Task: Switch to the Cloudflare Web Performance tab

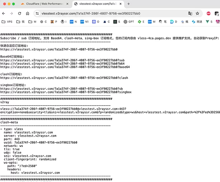Action: coord(45,4)
